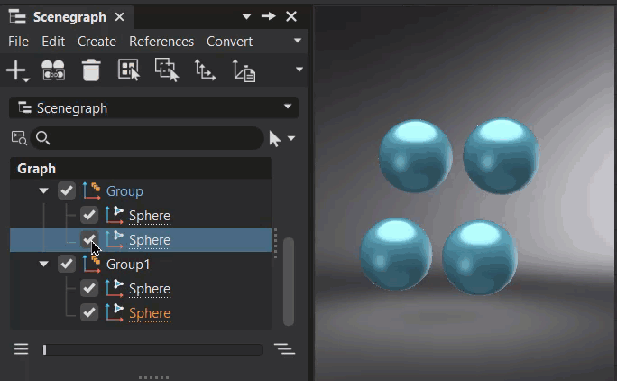Click the vertical scrollbar of the graph tree
Screen dimensions: 617x381
[289, 282]
